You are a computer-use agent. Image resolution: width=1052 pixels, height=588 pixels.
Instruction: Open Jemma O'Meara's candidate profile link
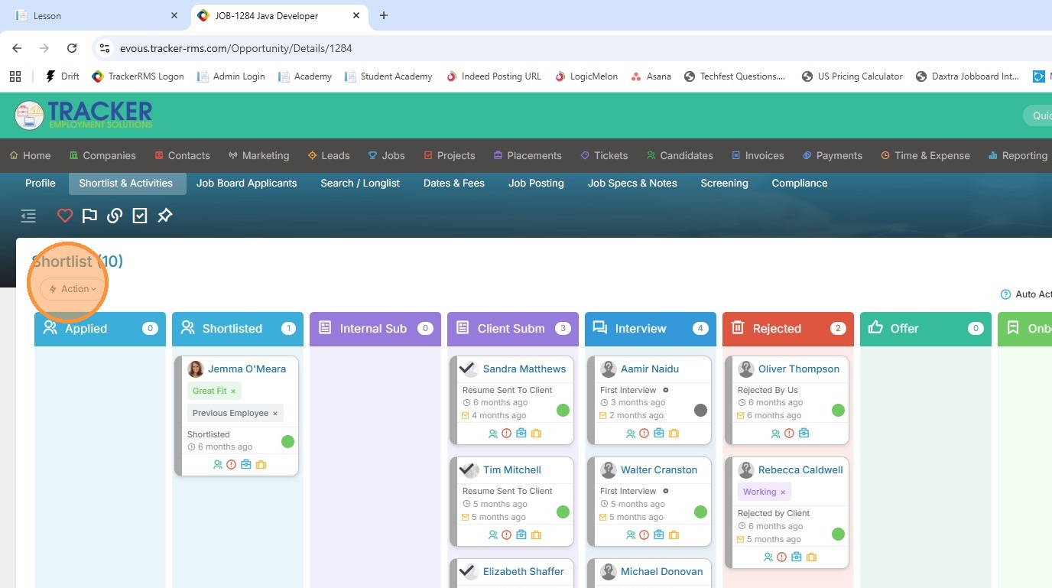coord(247,369)
